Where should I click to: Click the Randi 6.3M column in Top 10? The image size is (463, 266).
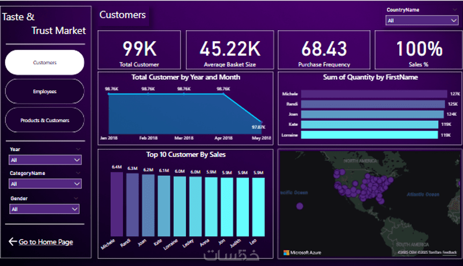tap(133, 205)
